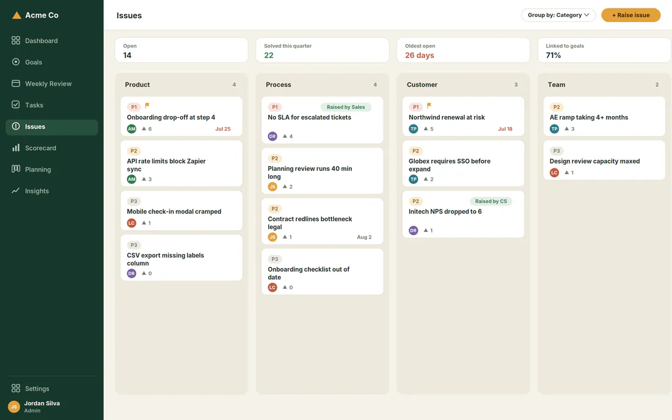This screenshot has height=420, width=672.
Task: Click the Planning columns icon
Action: coord(16,168)
